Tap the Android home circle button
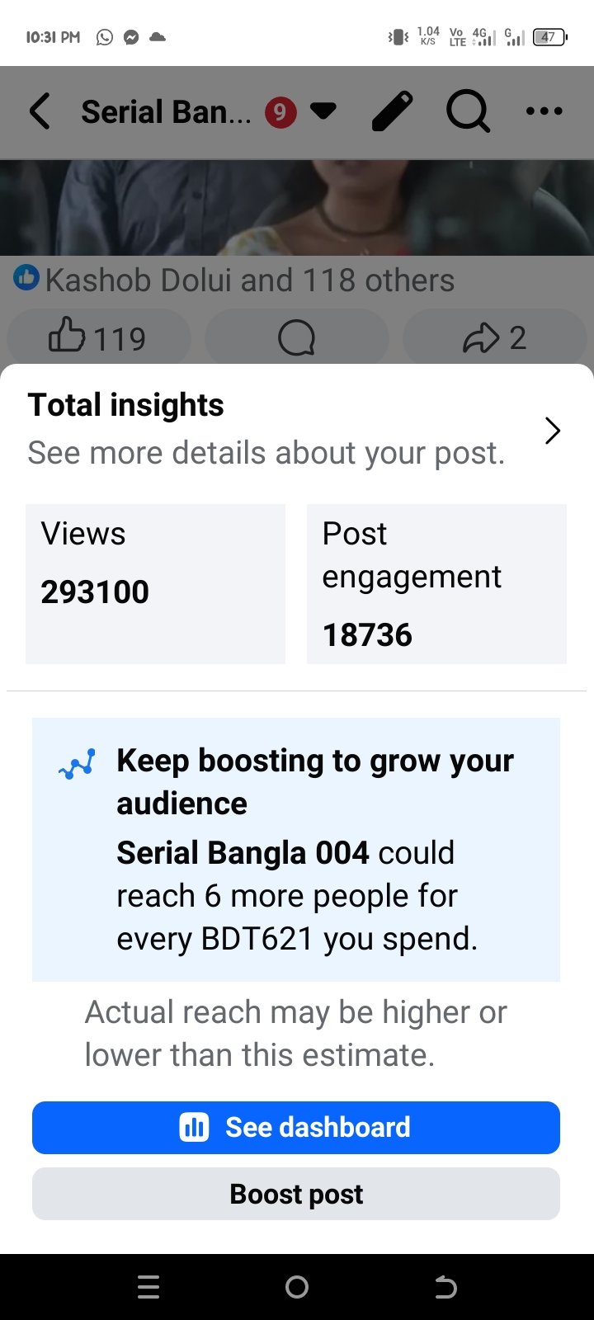 coord(297,1287)
